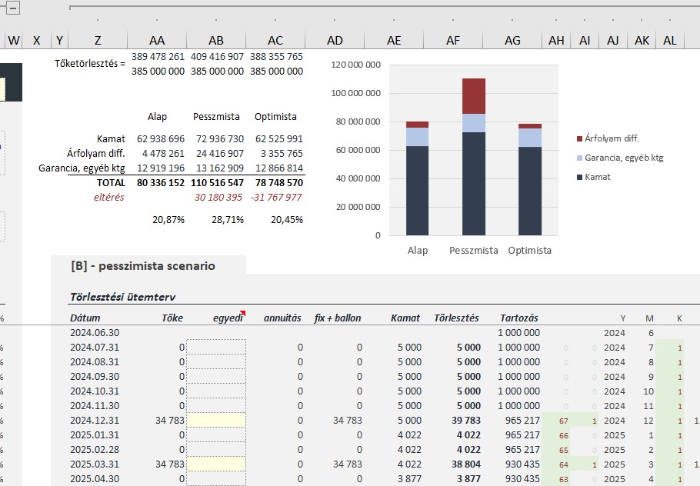Click the chart category label Alap
This screenshot has height=486, width=700.
(418, 251)
